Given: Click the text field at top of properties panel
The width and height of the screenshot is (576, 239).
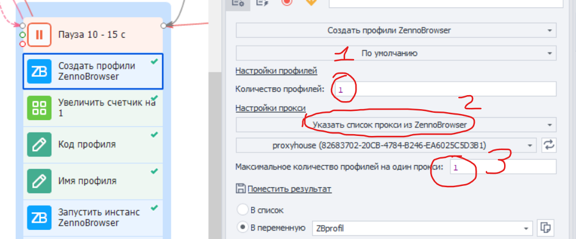Looking at the screenshot, I should (x=446, y=3).
